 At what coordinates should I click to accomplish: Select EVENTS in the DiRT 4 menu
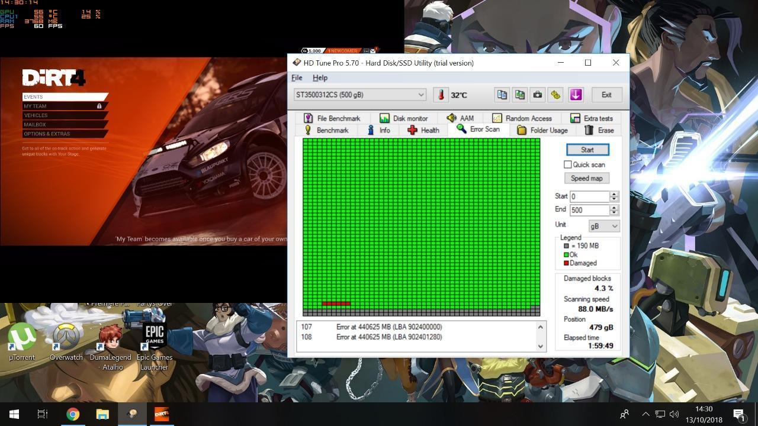pos(65,96)
